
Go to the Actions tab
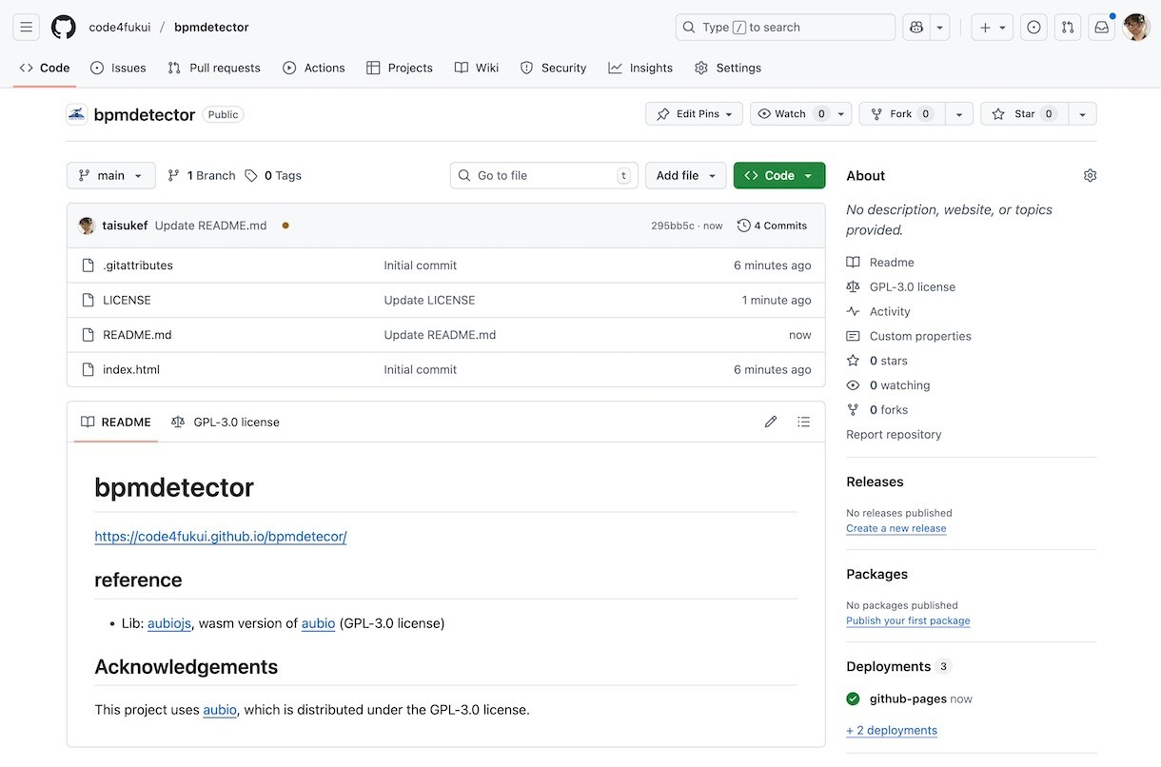click(314, 68)
